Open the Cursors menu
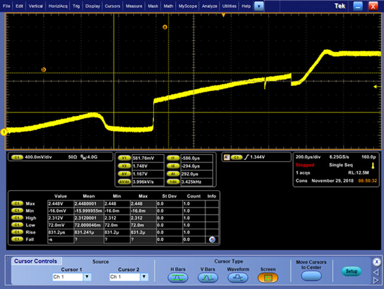 click(112, 6)
